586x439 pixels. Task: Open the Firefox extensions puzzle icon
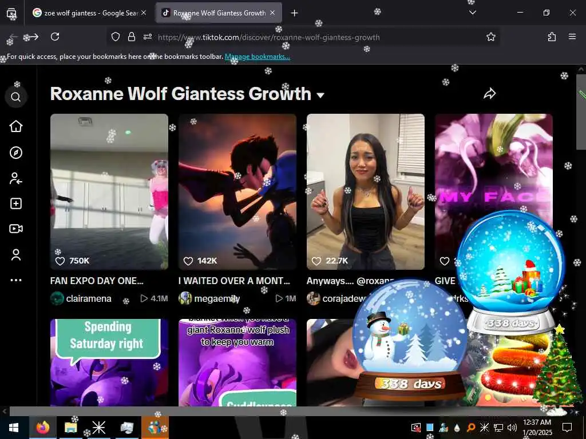(552, 37)
